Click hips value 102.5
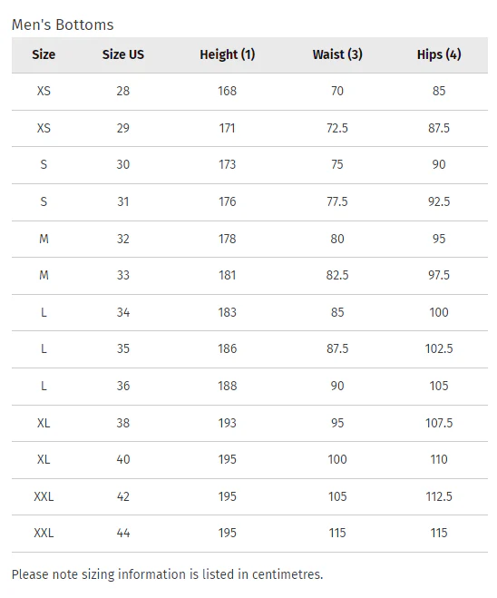 point(439,348)
